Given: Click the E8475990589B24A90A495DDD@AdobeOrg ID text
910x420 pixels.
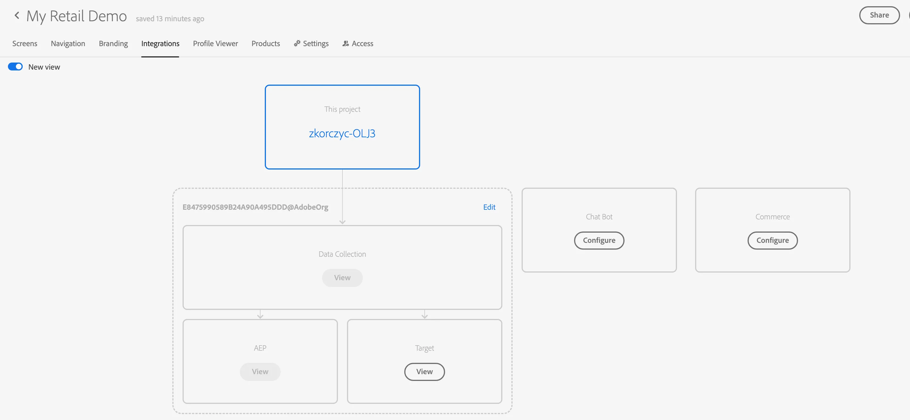Looking at the screenshot, I should pyautogui.click(x=255, y=207).
